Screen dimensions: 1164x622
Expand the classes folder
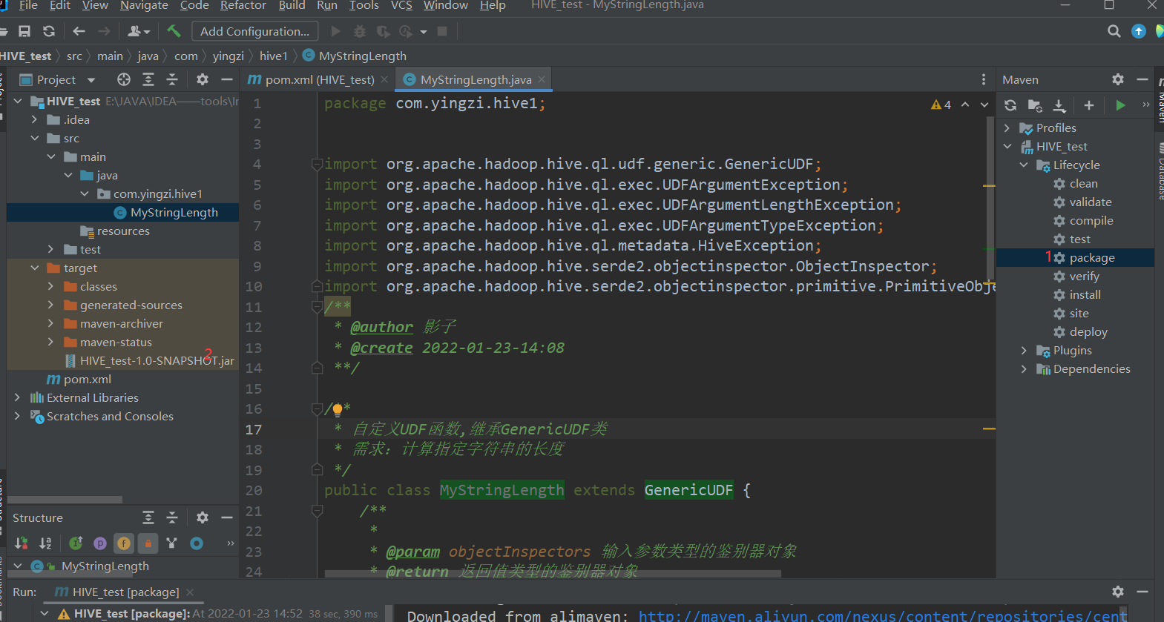pos(50,286)
